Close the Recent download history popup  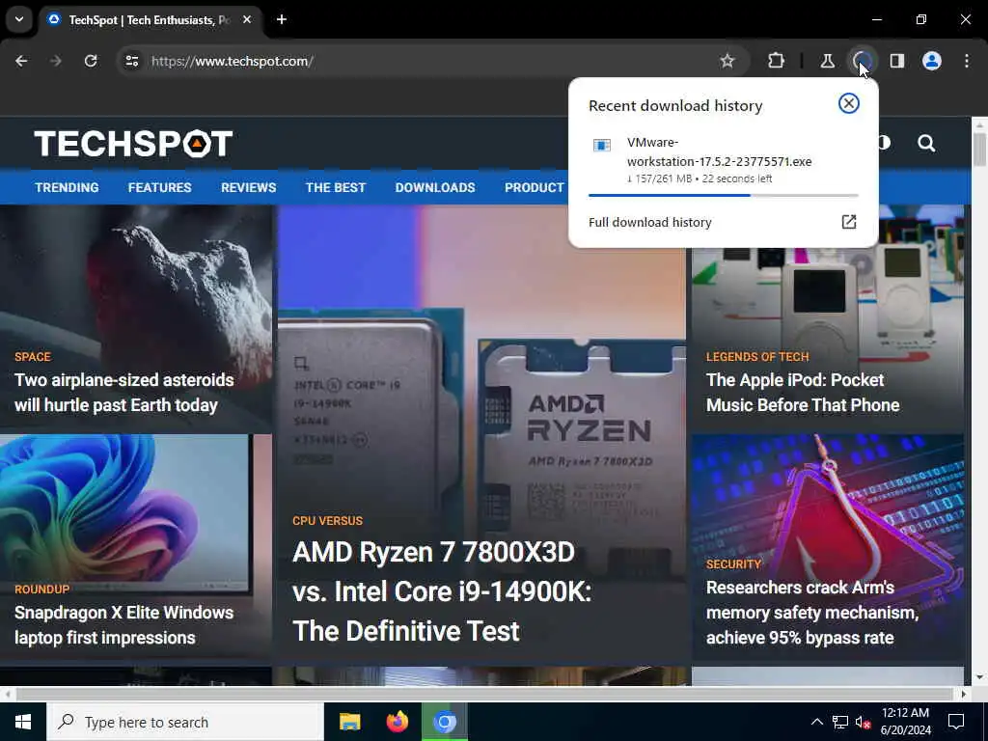pos(849,103)
